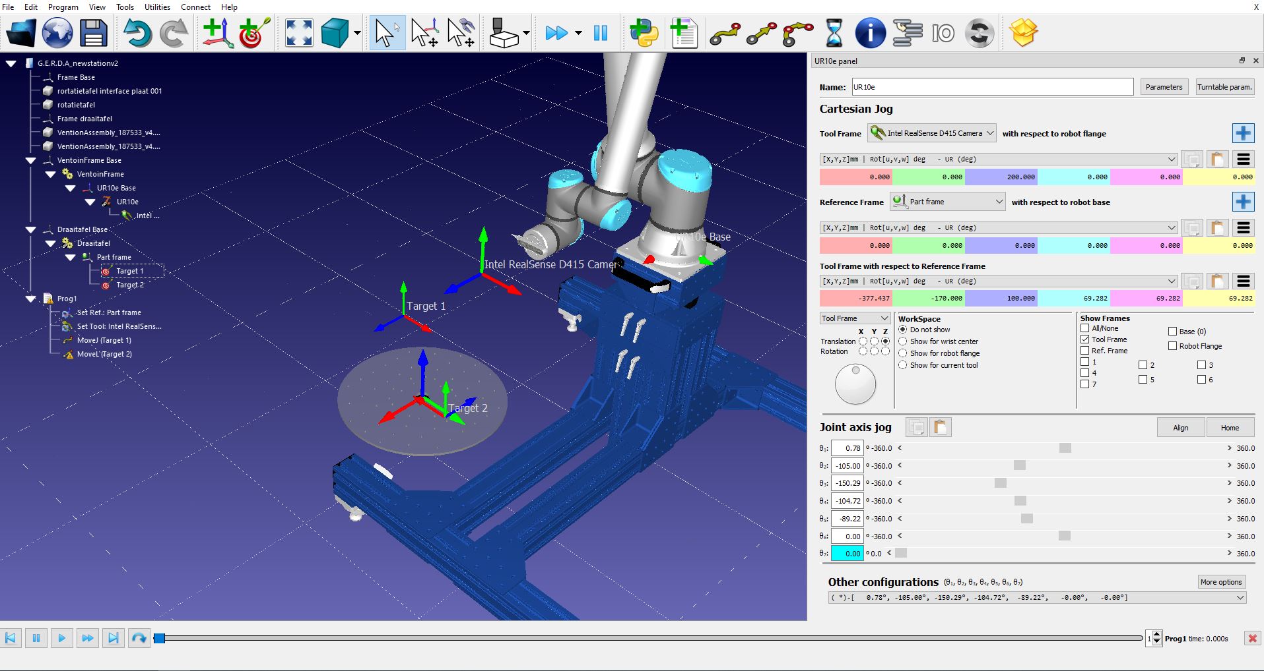Click the robot Name input field
This screenshot has height=671, width=1264.
[992, 87]
